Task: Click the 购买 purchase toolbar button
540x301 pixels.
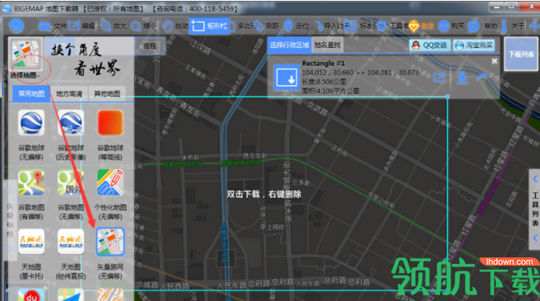Action: (451, 26)
